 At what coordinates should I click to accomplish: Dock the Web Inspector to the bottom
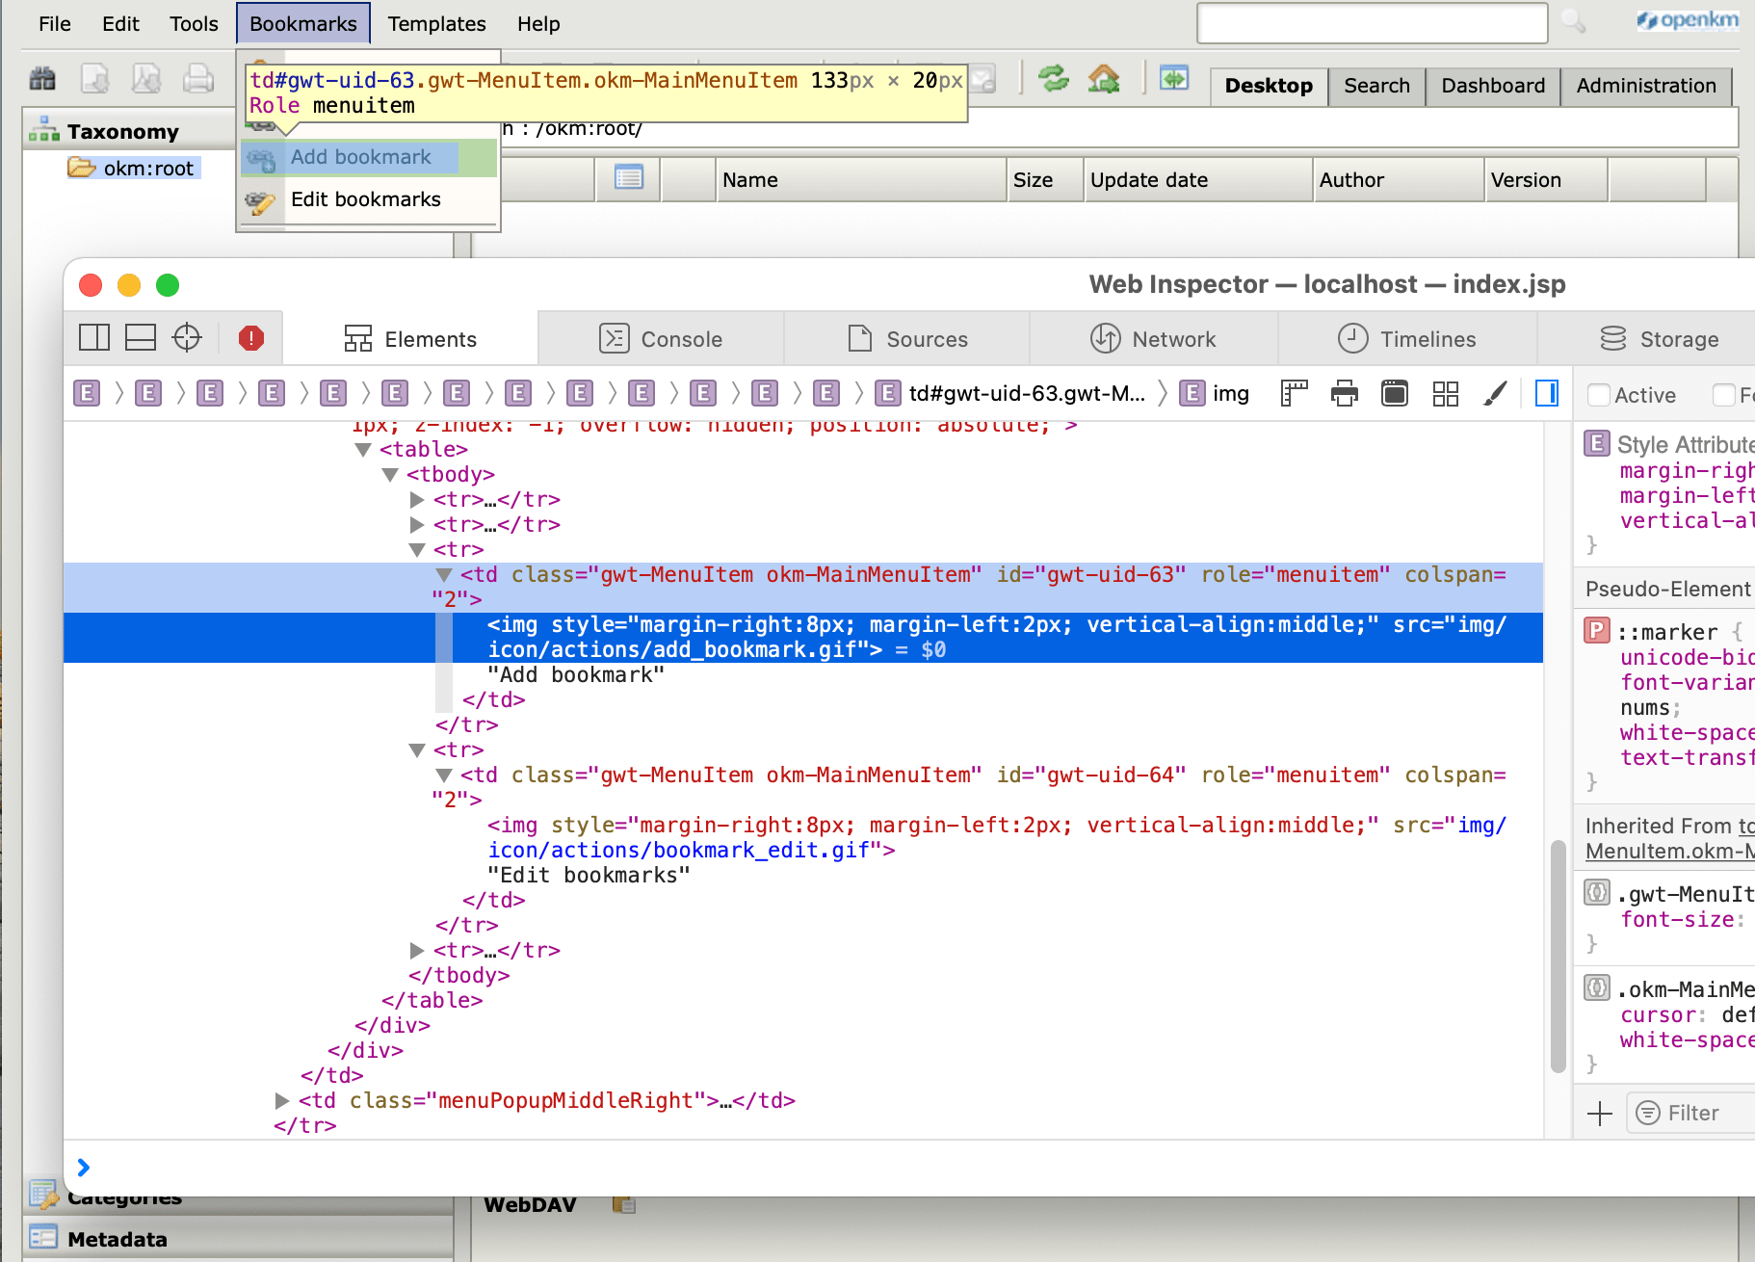coord(141,337)
